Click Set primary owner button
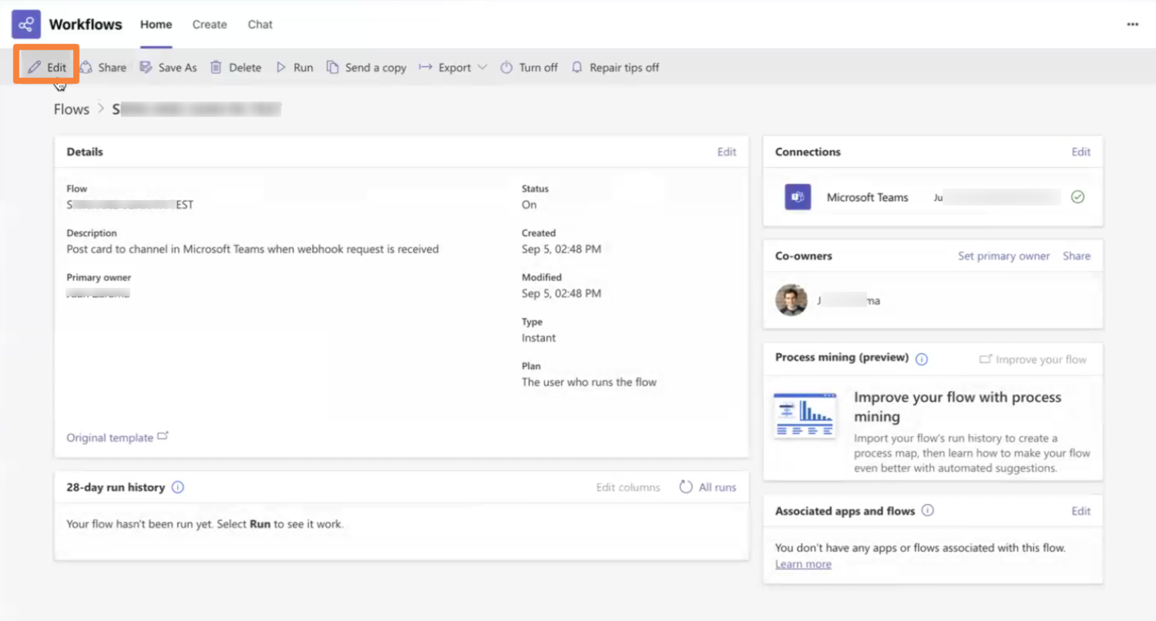This screenshot has height=621, width=1156. (x=1004, y=255)
